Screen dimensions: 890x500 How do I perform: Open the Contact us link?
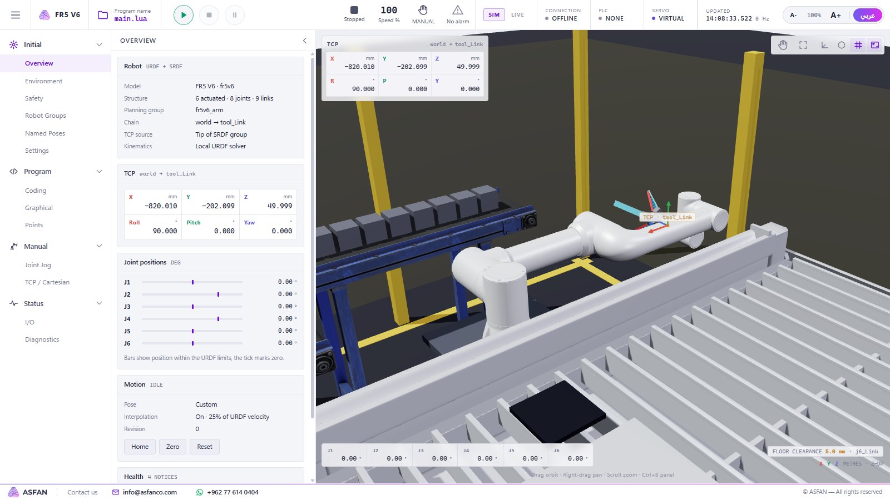click(82, 492)
